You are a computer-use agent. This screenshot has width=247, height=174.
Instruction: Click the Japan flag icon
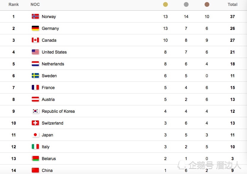click(x=35, y=135)
